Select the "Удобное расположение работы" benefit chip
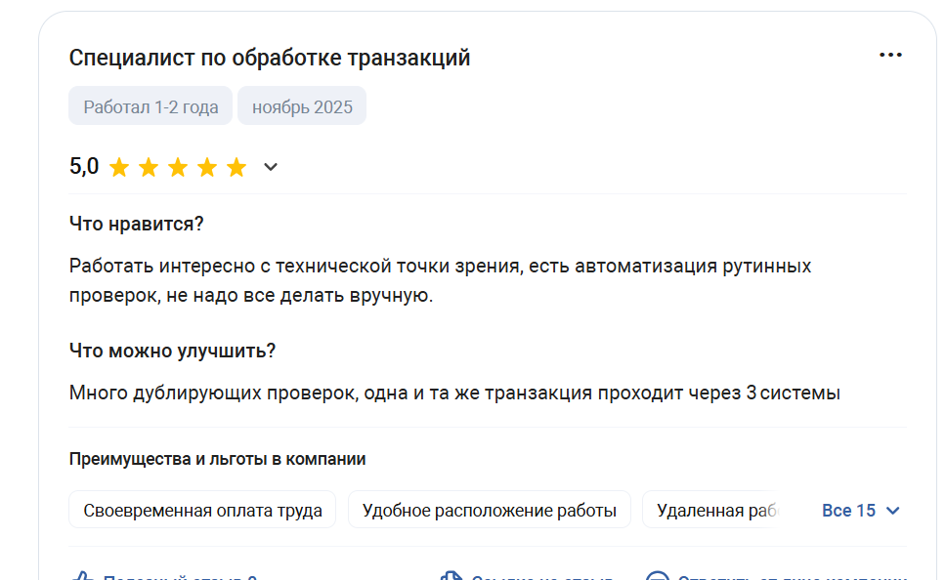The height and width of the screenshot is (580, 946). click(x=489, y=510)
